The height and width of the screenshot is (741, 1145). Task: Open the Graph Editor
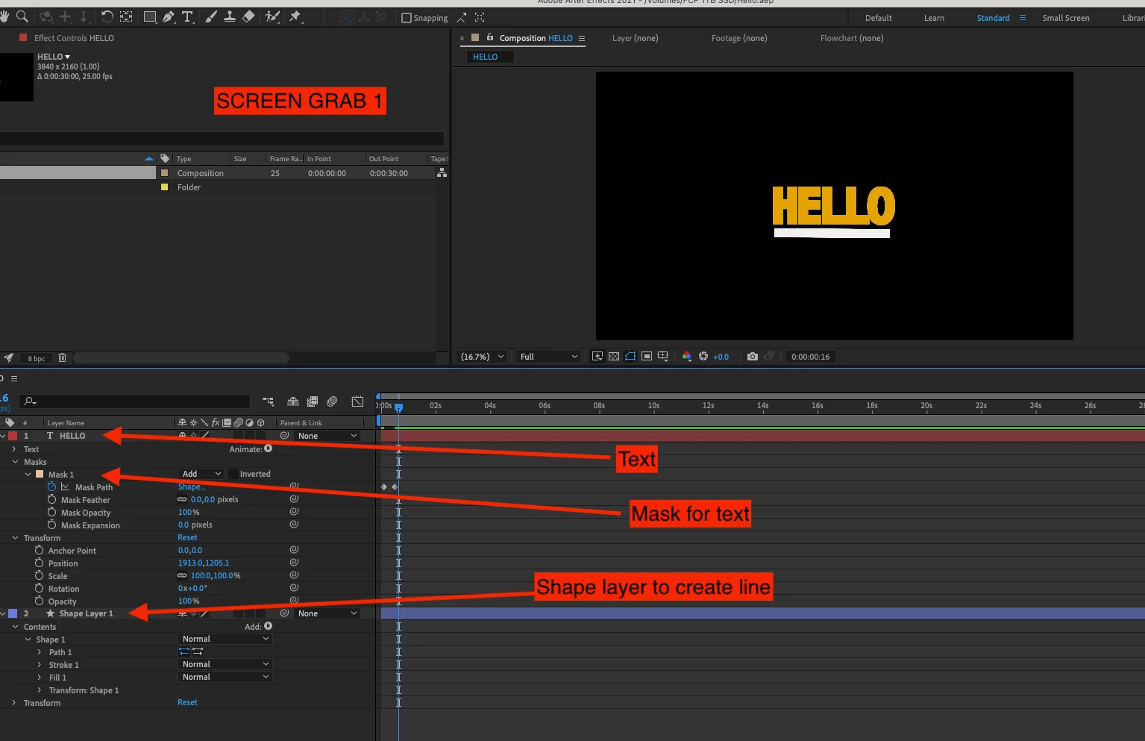357,401
